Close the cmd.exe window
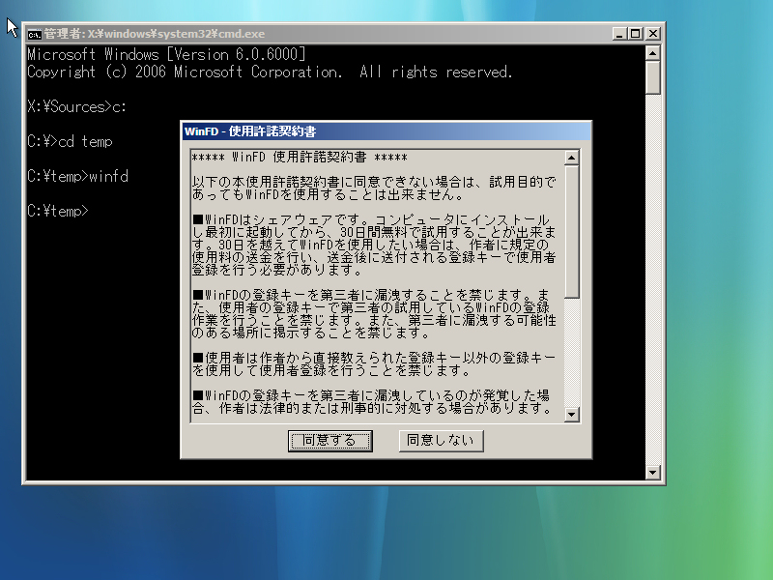773x580 pixels. click(x=653, y=34)
